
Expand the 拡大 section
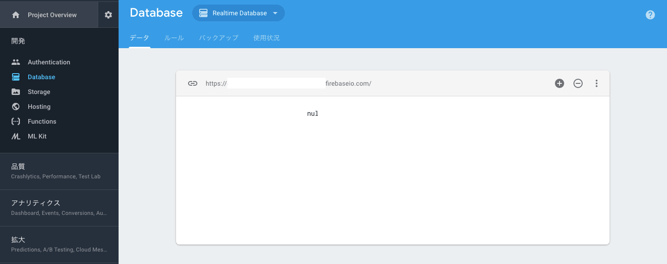click(59, 244)
